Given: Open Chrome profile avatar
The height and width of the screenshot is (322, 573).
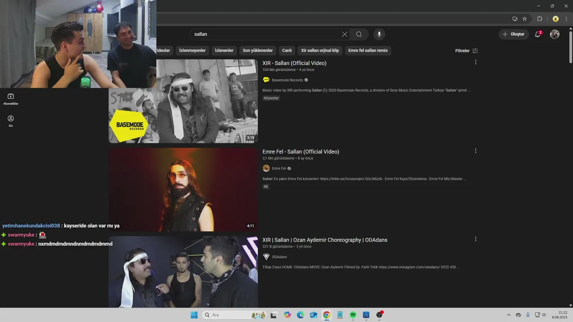Looking at the screenshot, I should tap(556, 19).
